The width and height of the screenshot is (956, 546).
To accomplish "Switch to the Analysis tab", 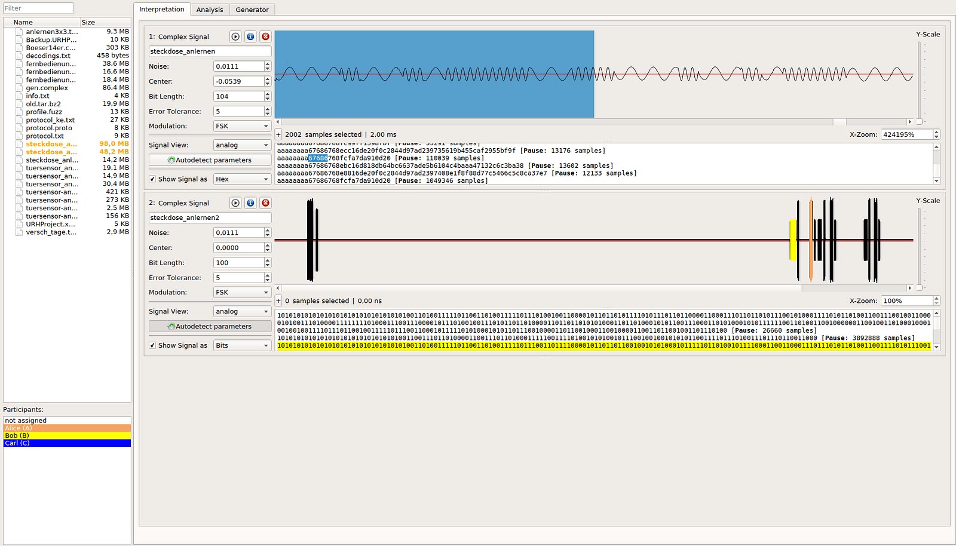I will pyautogui.click(x=210, y=10).
